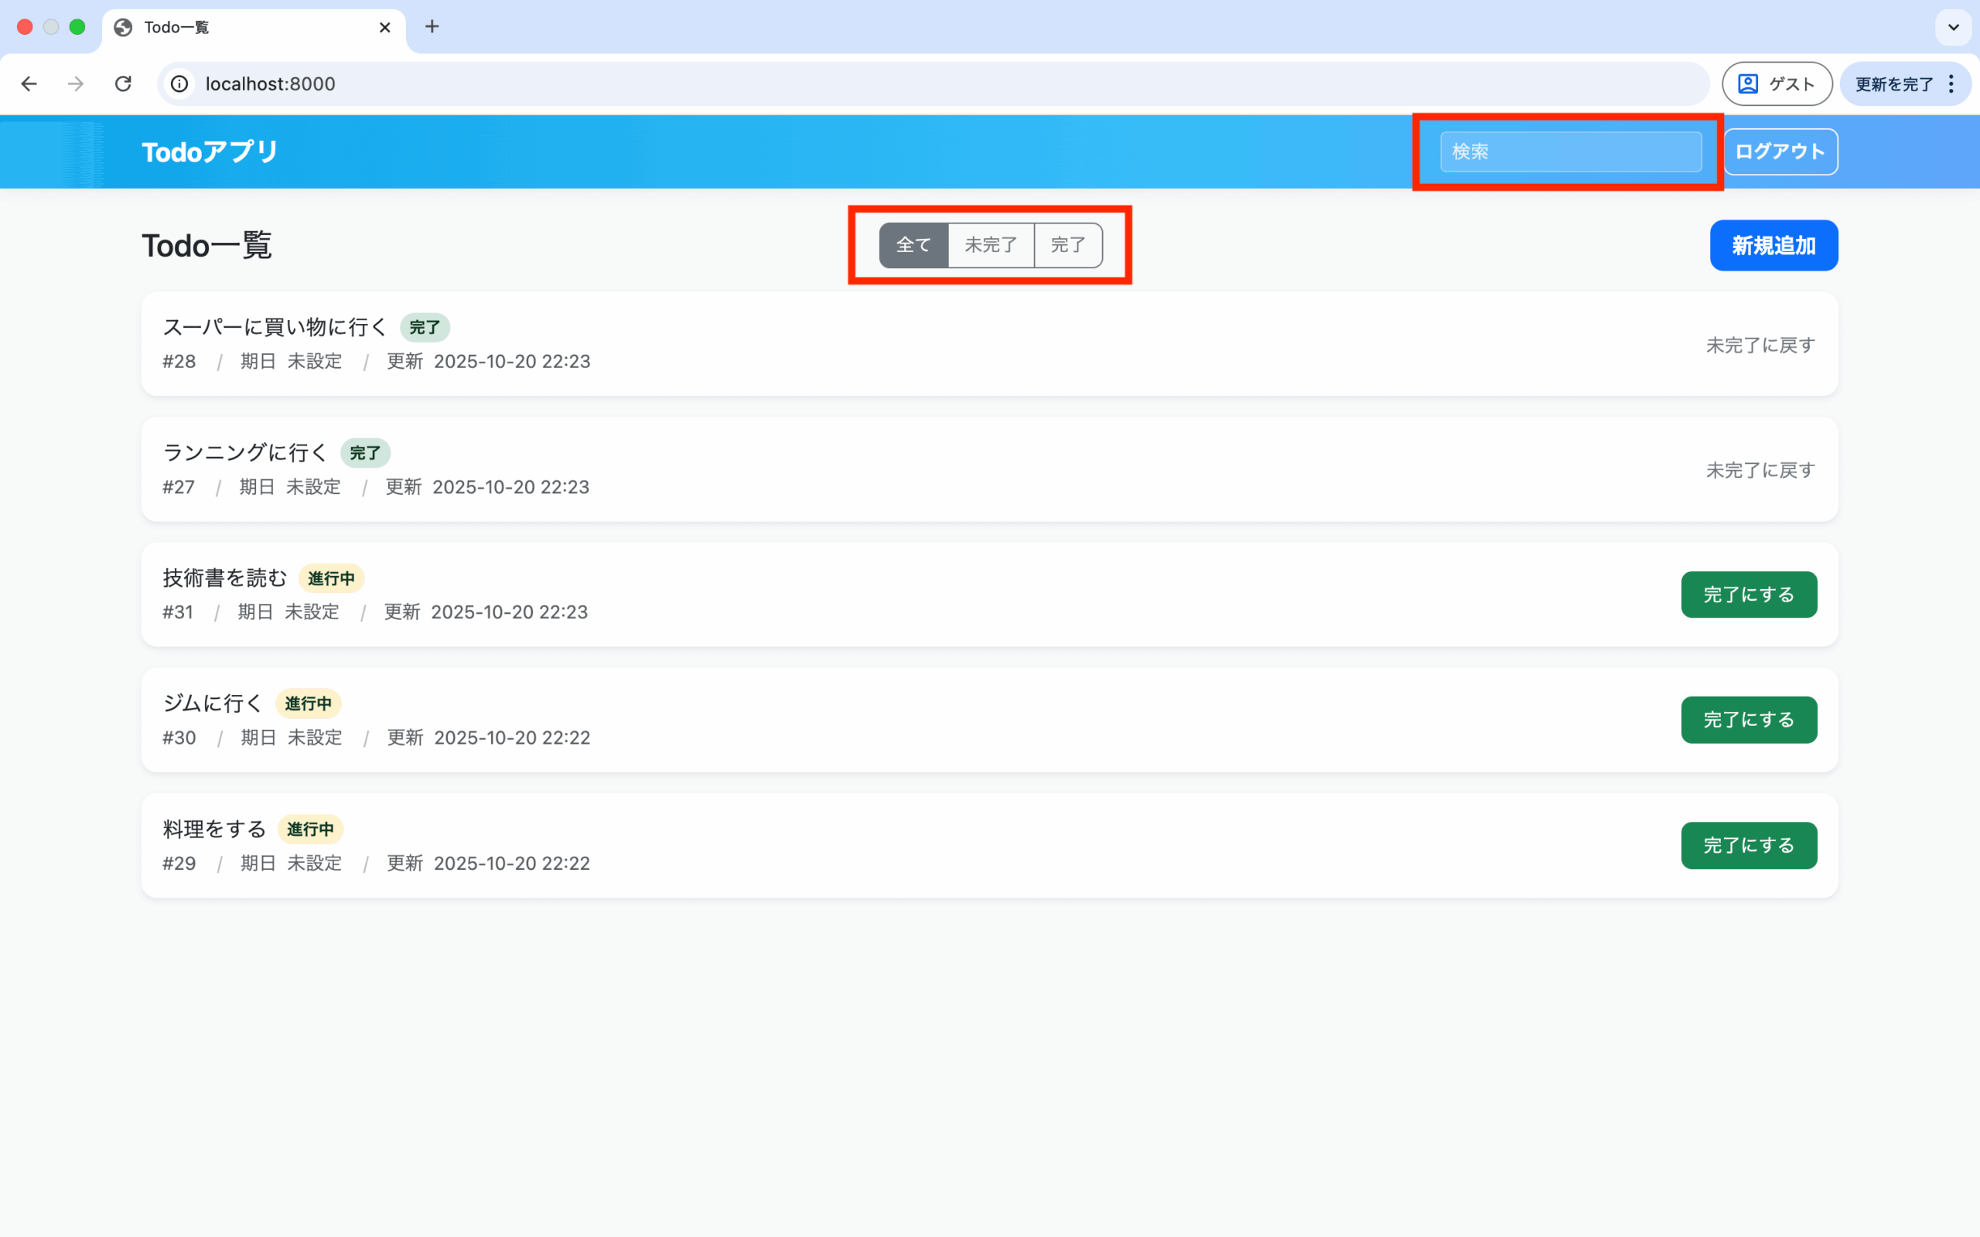This screenshot has width=1980, height=1237.
Task: Click the Todoアプリ header title
Action: [210, 152]
